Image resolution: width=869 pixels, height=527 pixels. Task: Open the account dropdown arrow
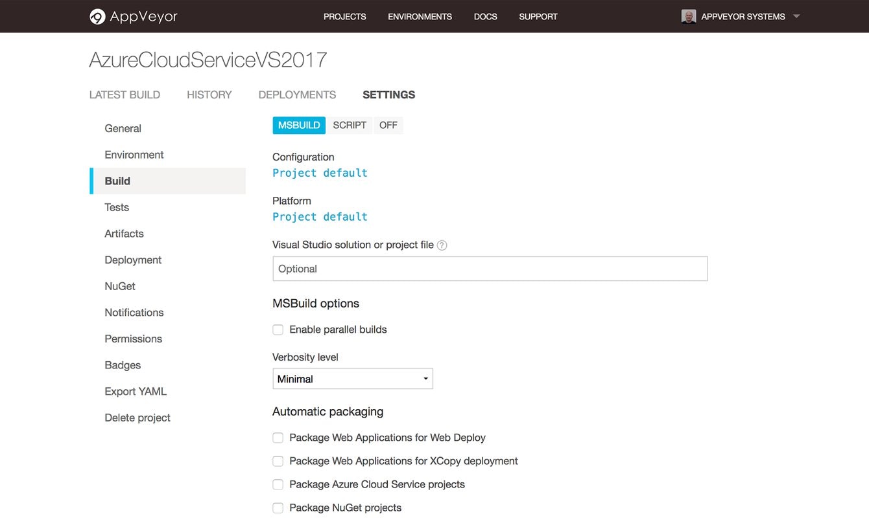click(x=796, y=17)
